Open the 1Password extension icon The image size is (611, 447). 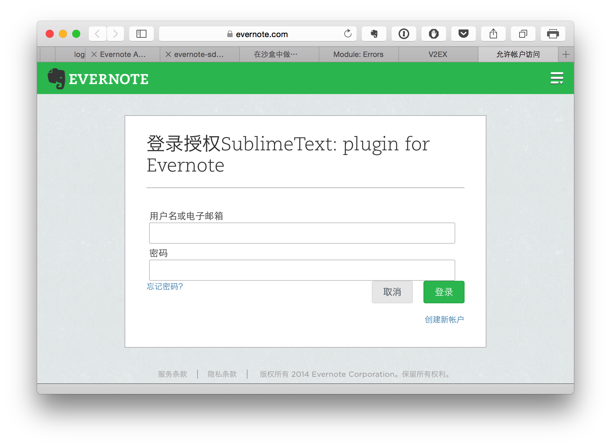[404, 34]
